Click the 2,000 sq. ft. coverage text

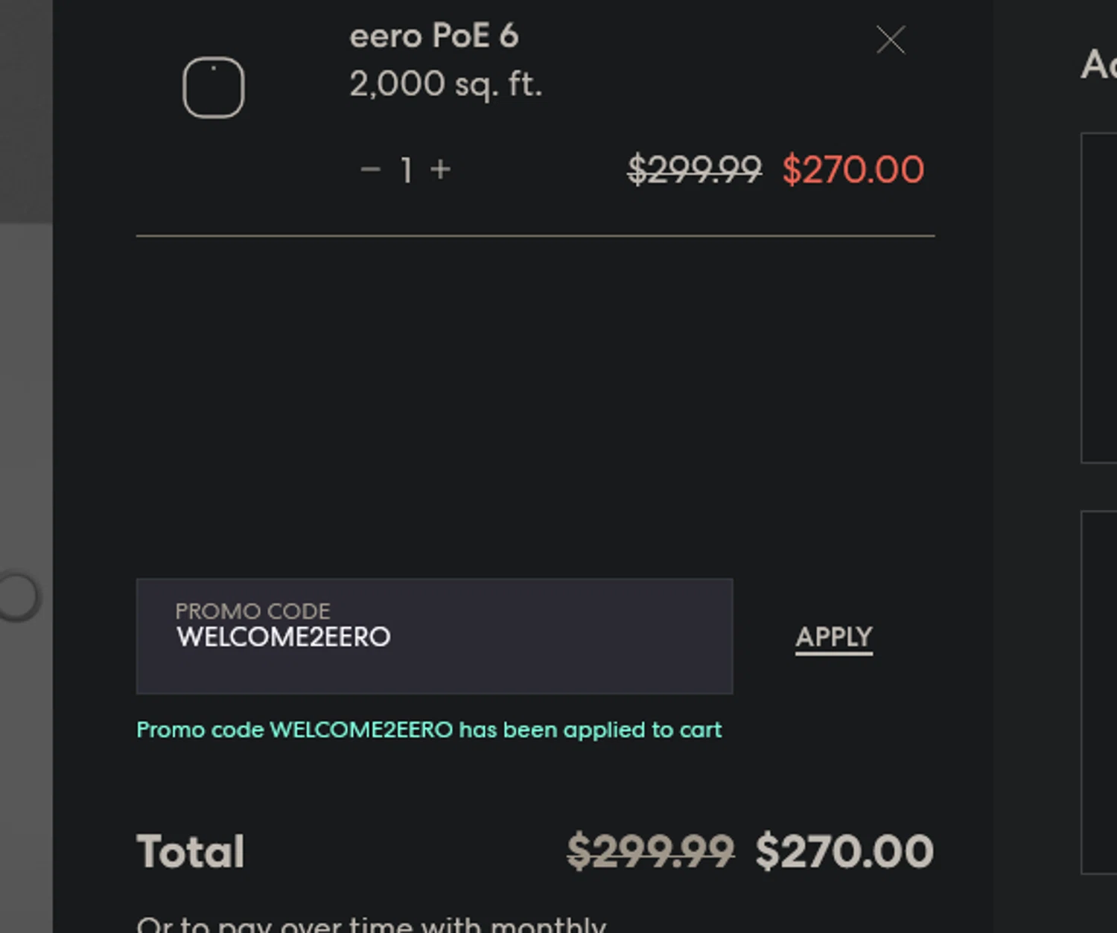[x=445, y=84]
